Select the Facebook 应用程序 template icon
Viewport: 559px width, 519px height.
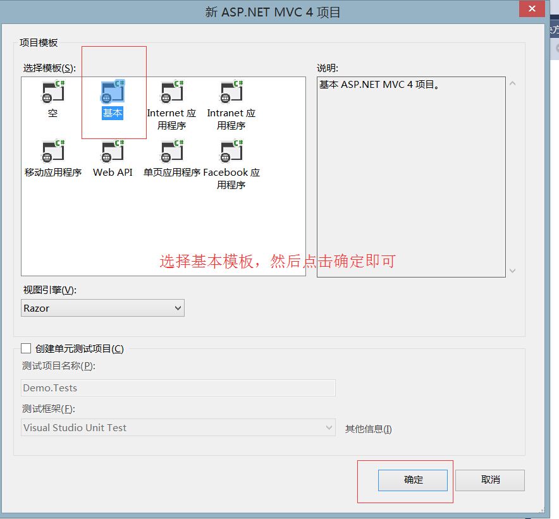tap(231, 151)
